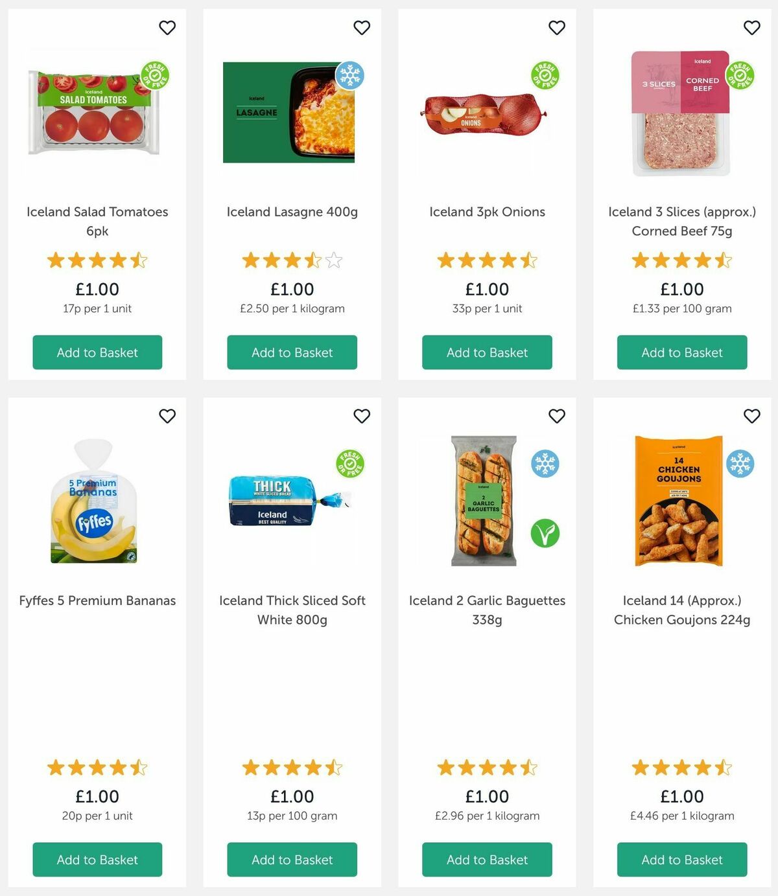Add Iceland 3pk Onions to basket
This screenshot has height=896, width=778.
tap(487, 352)
